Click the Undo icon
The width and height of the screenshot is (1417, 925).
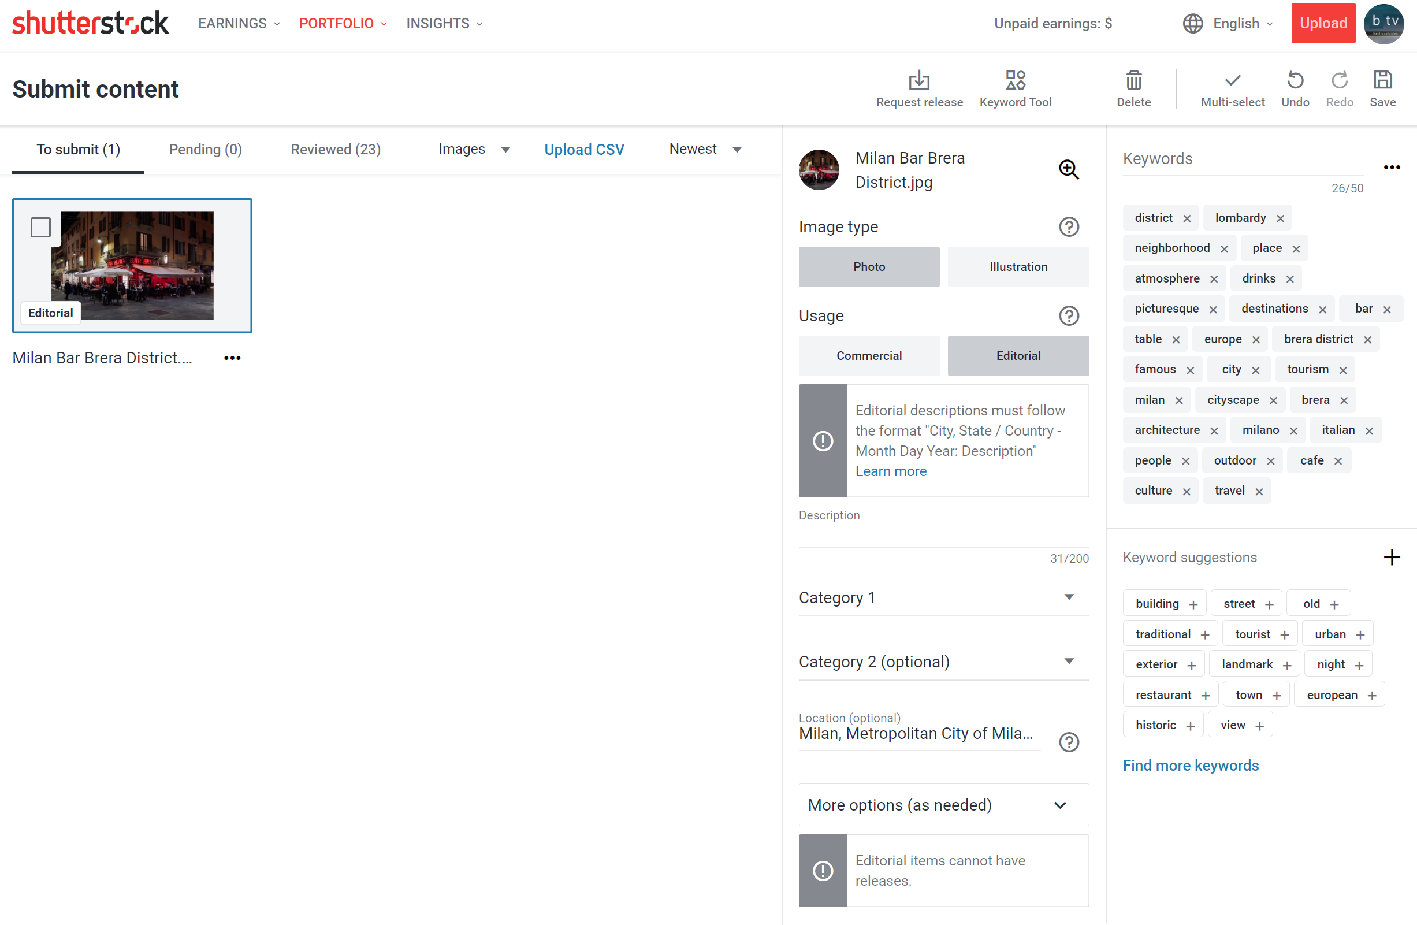(x=1295, y=80)
